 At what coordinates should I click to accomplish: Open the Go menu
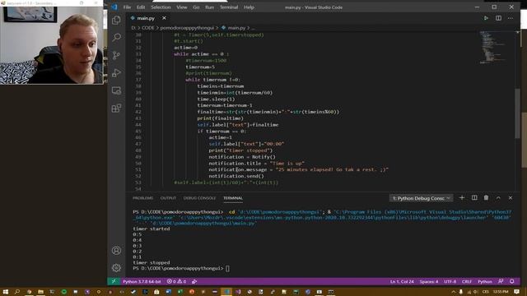[196, 7]
